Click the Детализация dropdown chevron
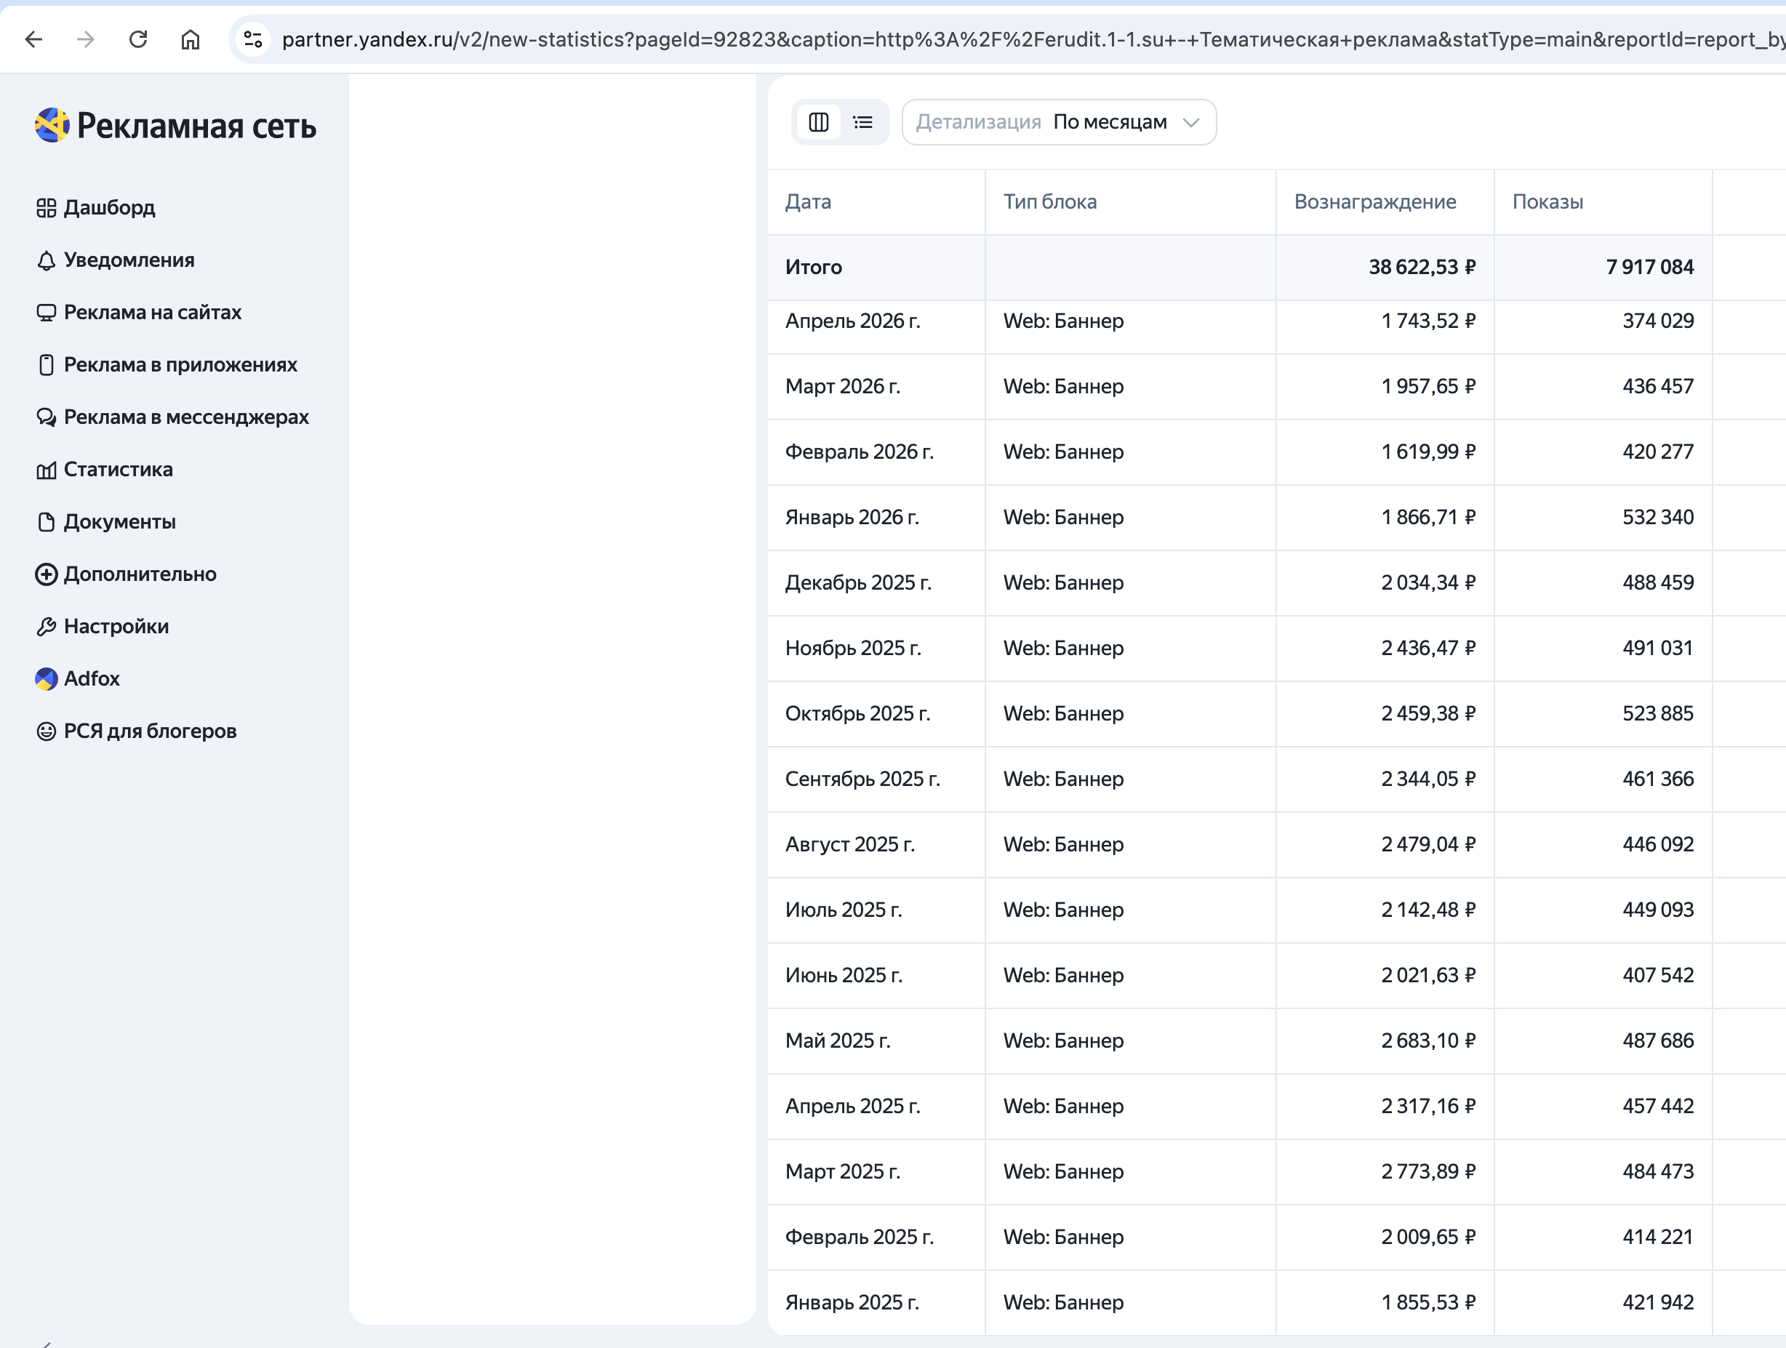 point(1191,123)
